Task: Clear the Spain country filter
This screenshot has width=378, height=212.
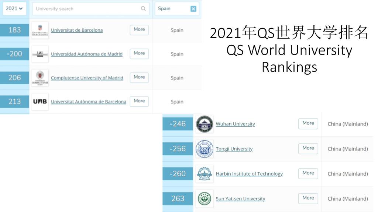Action: [x=193, y=9]
